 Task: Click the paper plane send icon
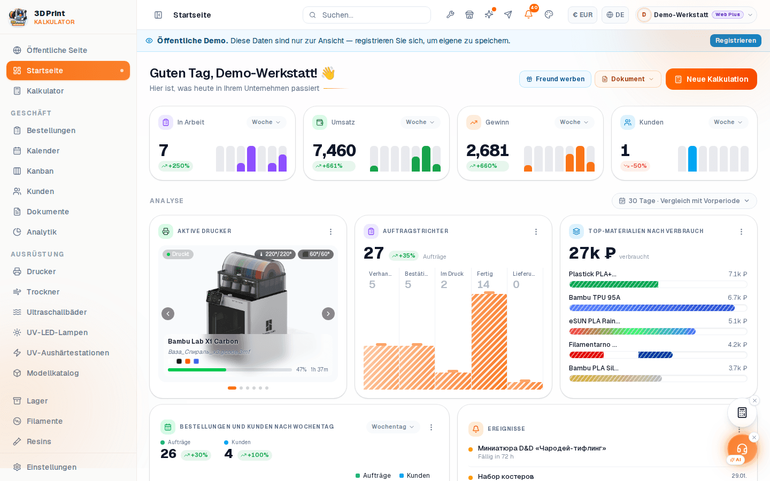point(508,14)
